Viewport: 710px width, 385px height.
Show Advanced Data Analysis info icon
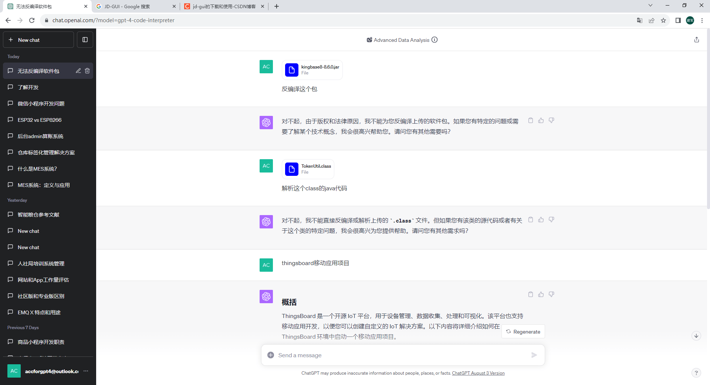coord(435,40)
